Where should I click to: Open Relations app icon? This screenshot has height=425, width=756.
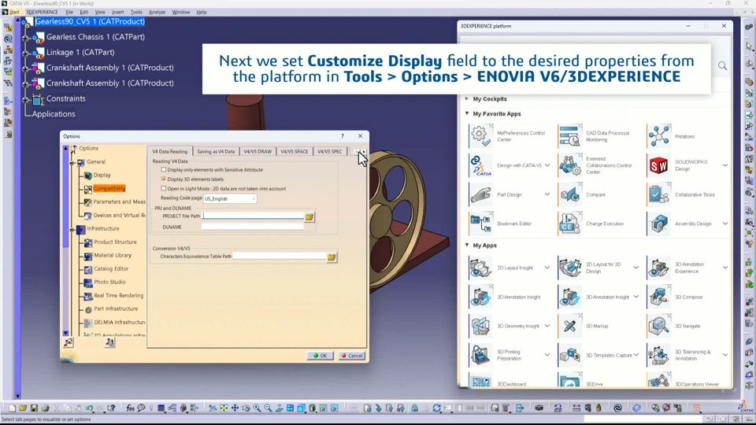(x=658, y=136)
